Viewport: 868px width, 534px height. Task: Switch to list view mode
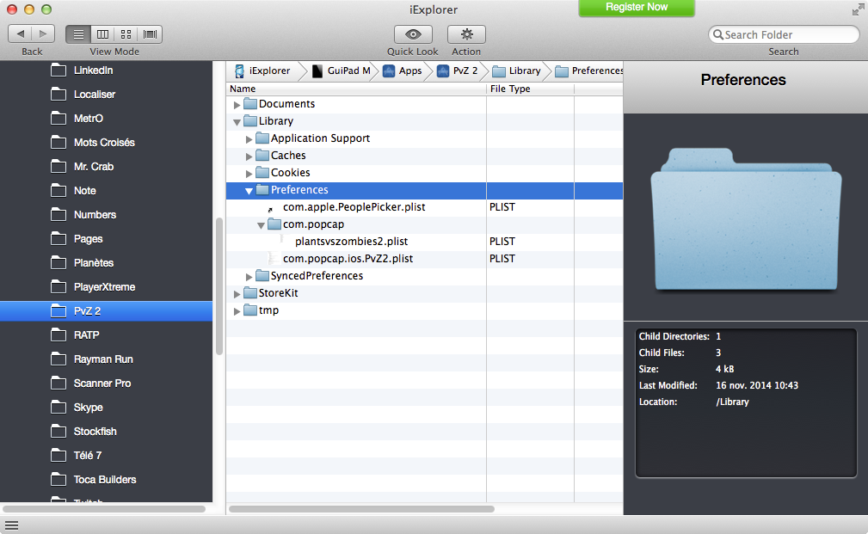[78, 34]
